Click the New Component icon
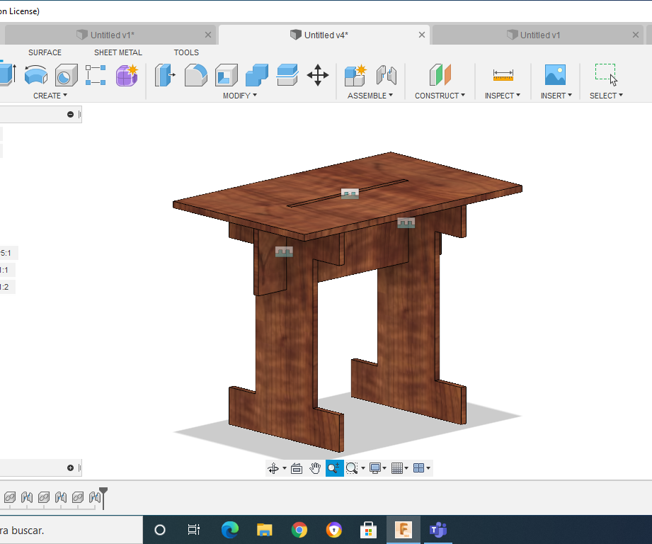The width and height of the screenshot is (652, 544). coord(355,75)
